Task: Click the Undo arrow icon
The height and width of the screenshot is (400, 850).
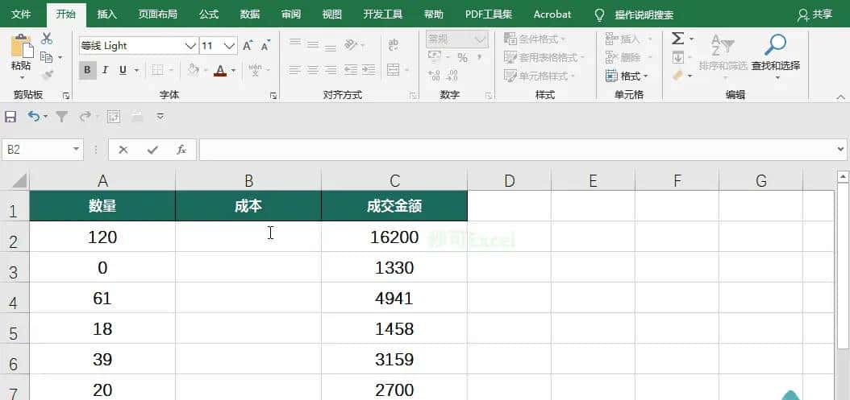Action: point(34,116)
